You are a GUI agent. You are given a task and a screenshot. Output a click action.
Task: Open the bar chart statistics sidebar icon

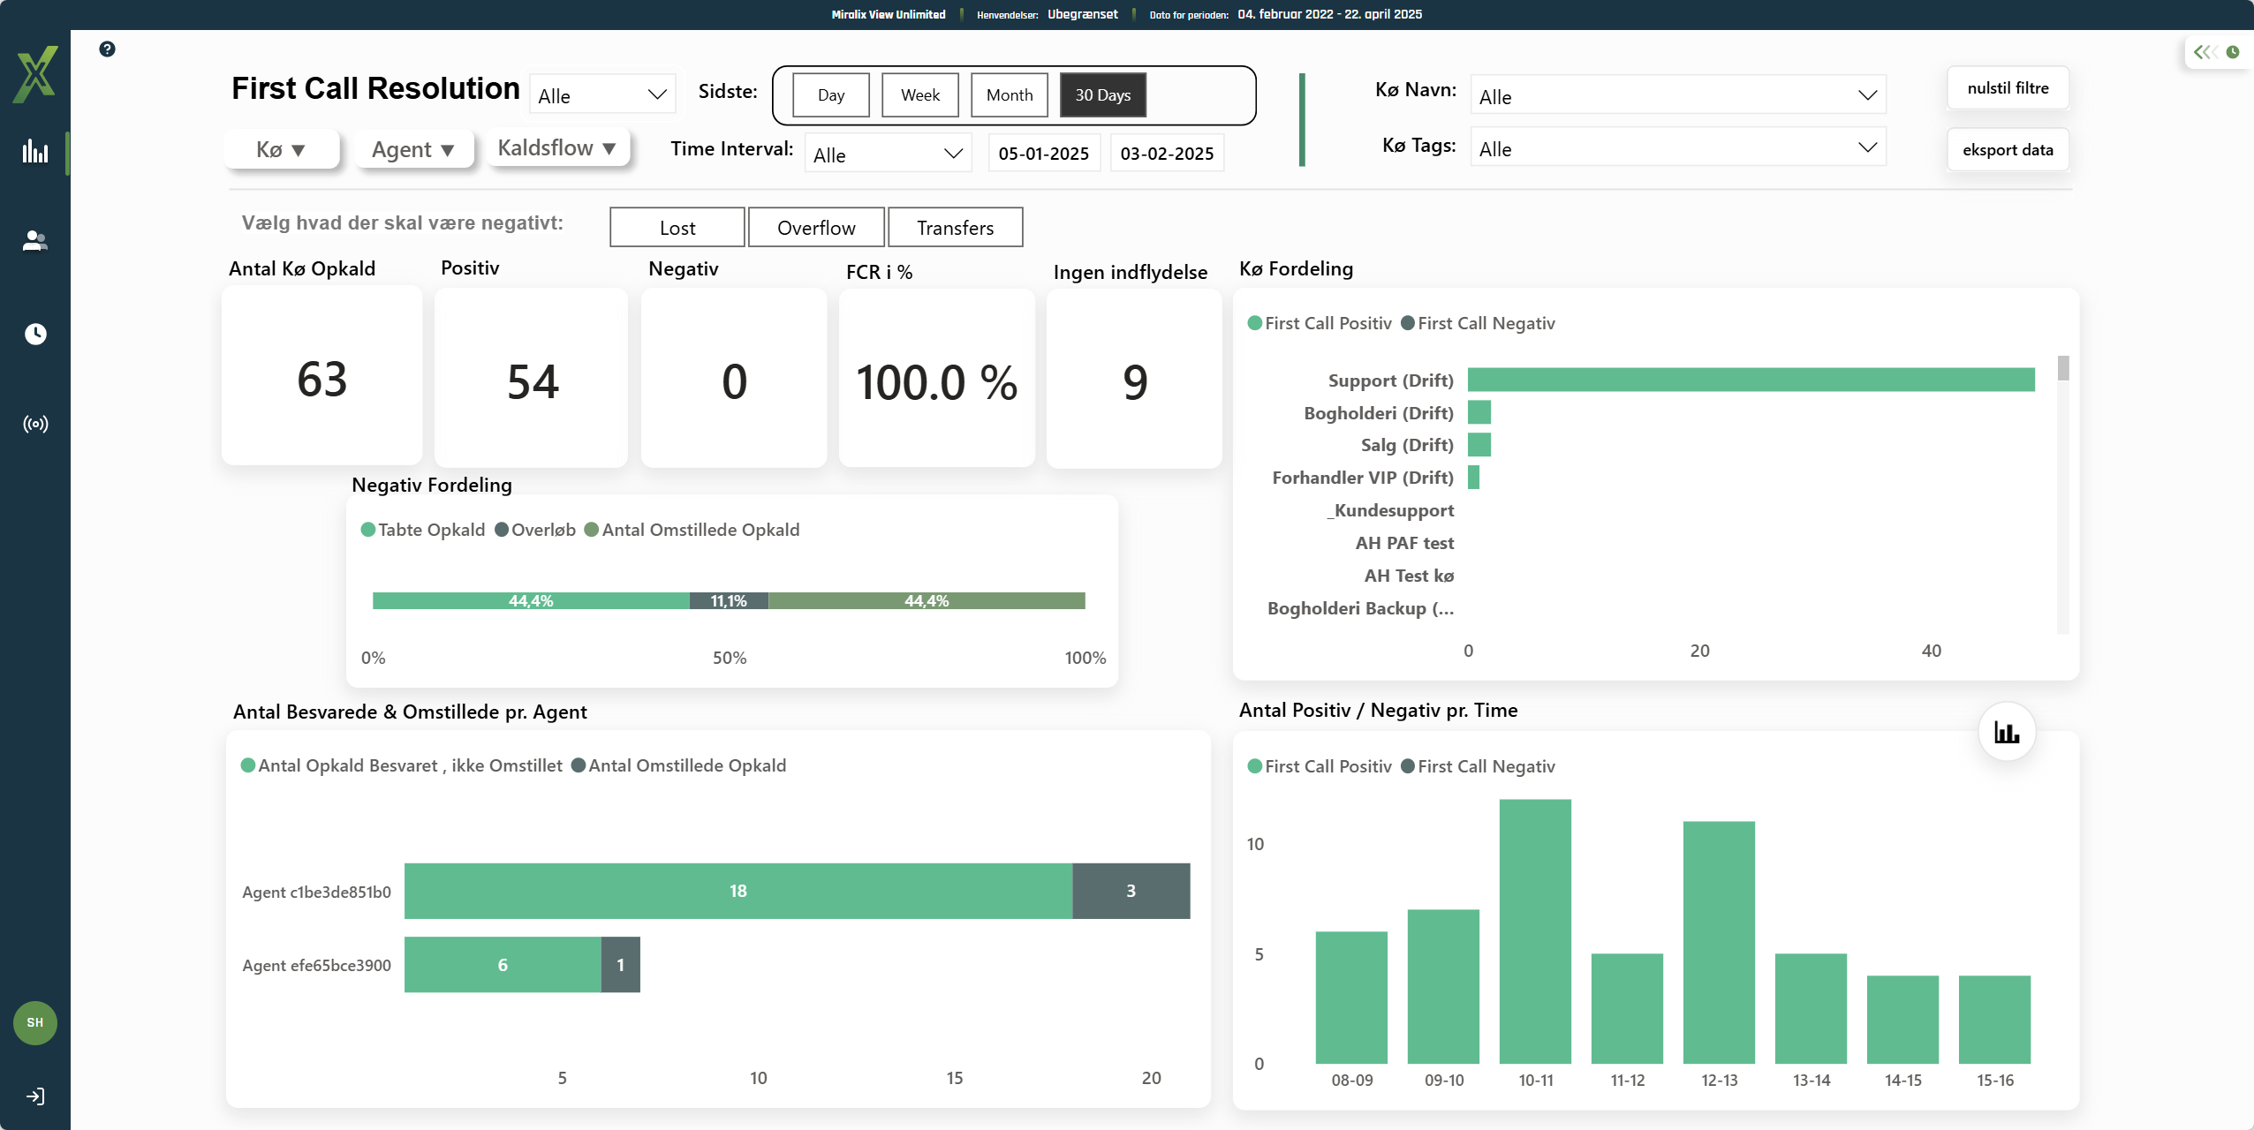(35, 151)
